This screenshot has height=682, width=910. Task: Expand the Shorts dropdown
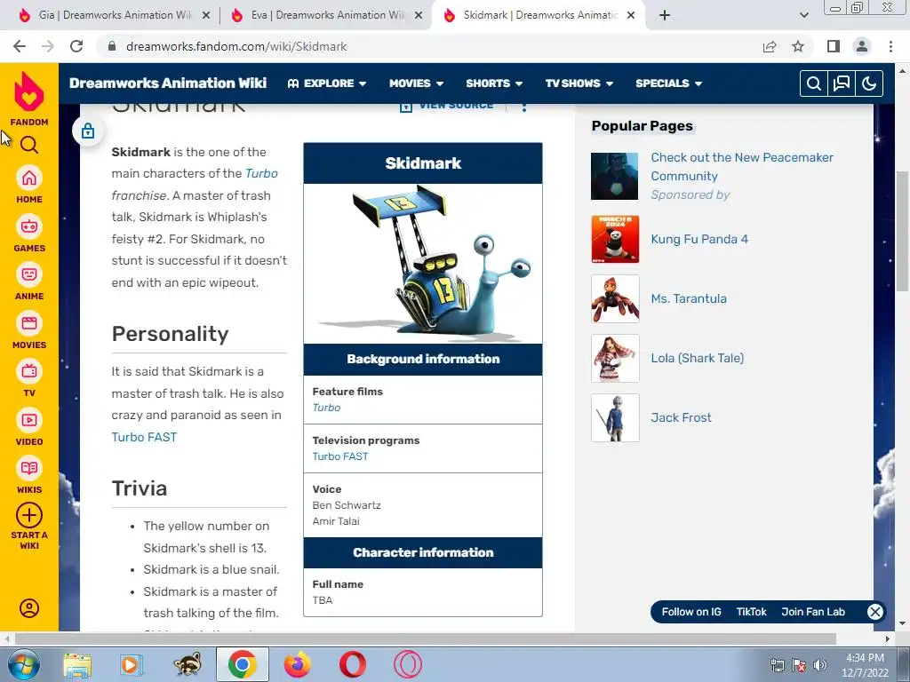tap(494, 83)
